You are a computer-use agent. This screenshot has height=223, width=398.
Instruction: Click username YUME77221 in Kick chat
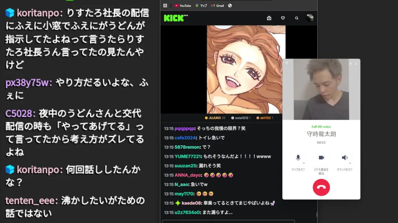[x=188, y=156]
